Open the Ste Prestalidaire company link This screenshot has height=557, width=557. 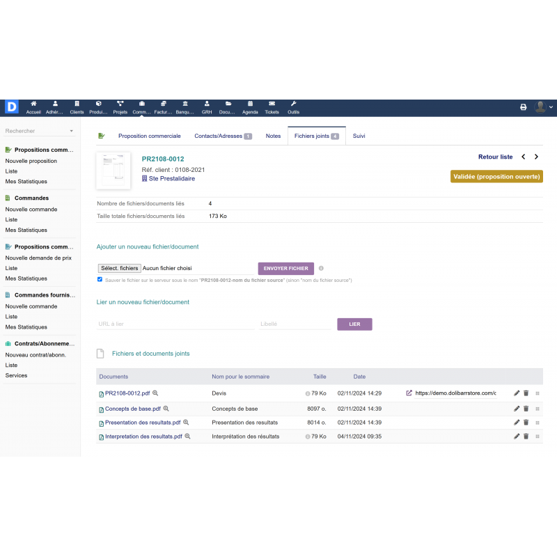point(171,179)
